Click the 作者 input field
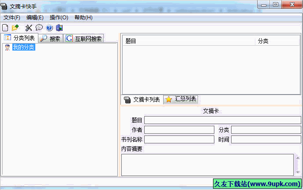The height and width of the screenshot is (190, 303). point(180,130)
